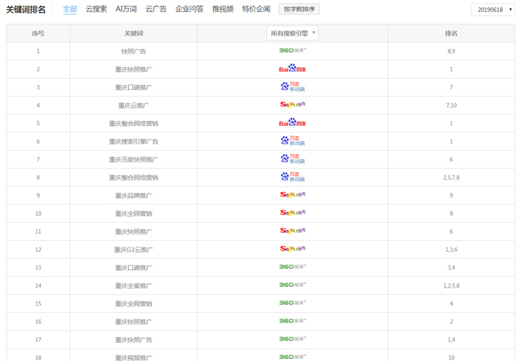Click ranking value 8,9 in row 1
The image size is (524, 361).
click(451, 51)
